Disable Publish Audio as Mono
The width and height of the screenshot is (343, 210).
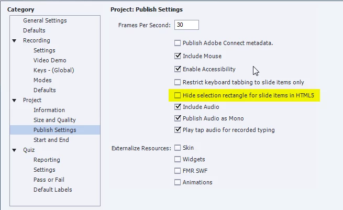pos(178,118)
